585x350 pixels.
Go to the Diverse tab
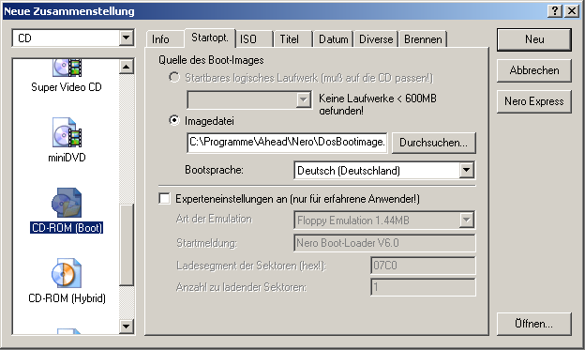(x=376, y=39)
